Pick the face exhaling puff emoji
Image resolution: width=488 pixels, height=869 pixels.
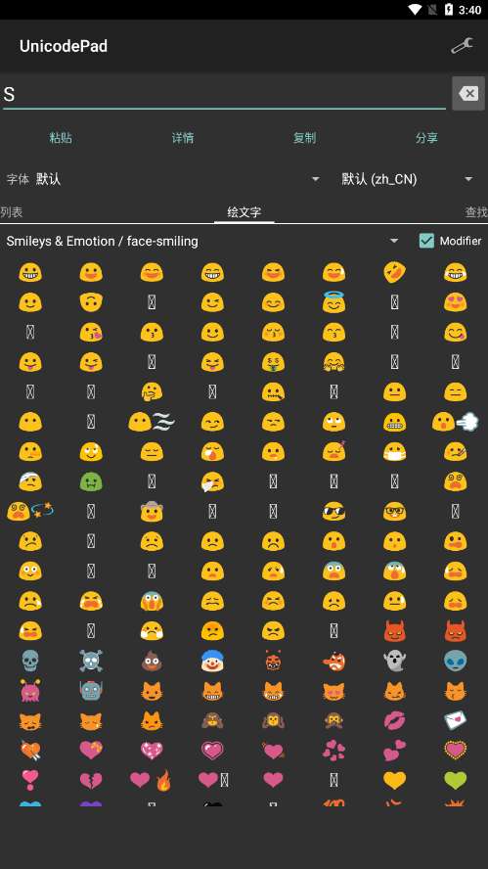pyautogui.click(x=456, y=422)
